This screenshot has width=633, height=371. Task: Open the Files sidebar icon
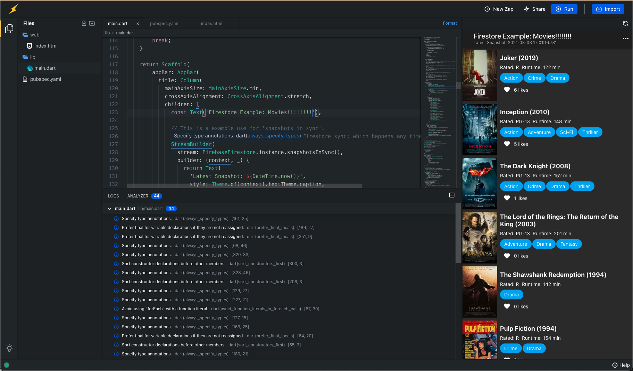click(x=9, y=28)
